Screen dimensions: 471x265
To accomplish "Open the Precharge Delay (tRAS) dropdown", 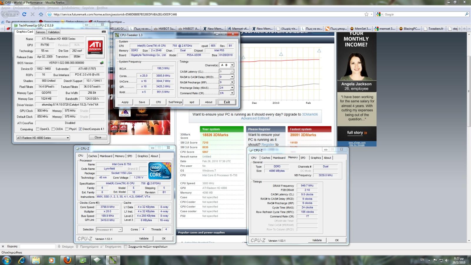I will click(232, 88).
